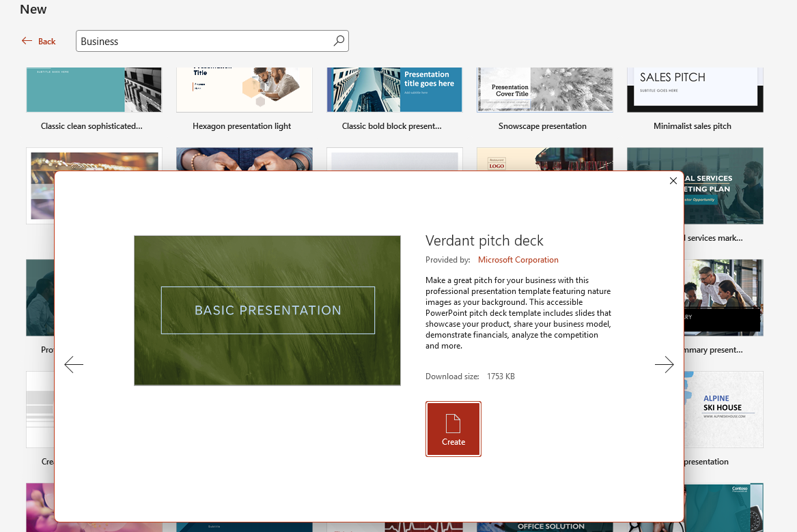Click Classic bold block present... label
Viewport: 797px width, 532px height.
tap(392, 126)
